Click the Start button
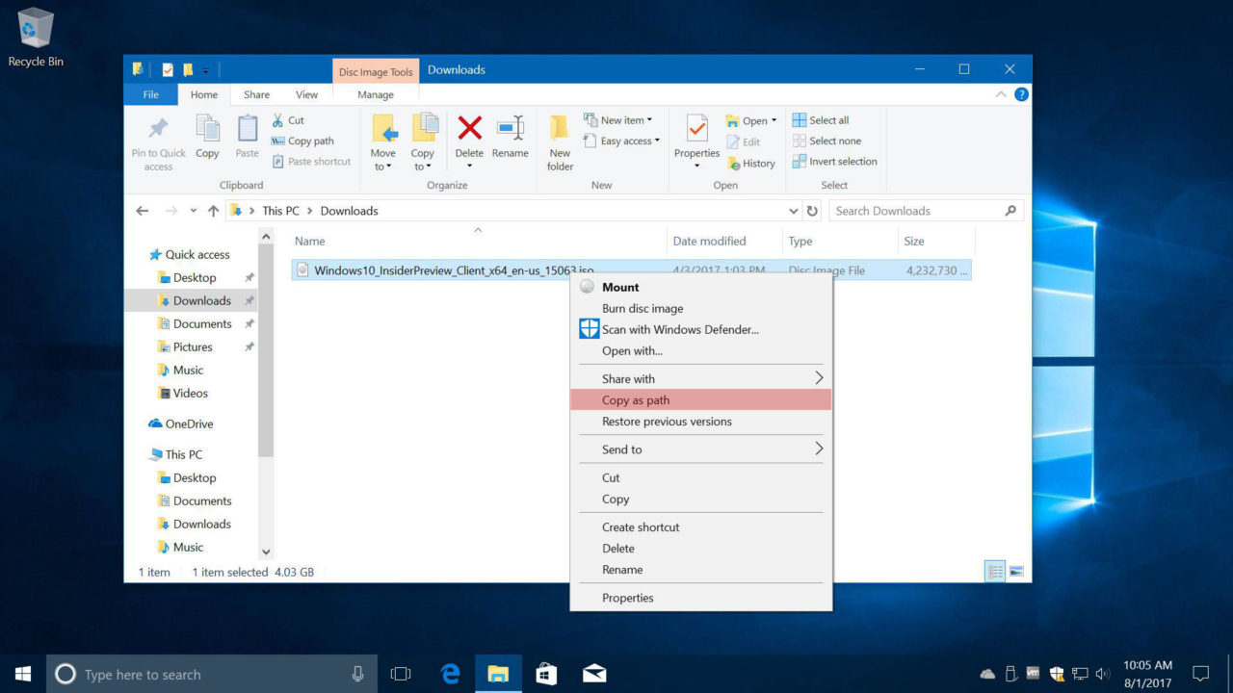This screenshot has width=1233, height=693. coord(23,674)
